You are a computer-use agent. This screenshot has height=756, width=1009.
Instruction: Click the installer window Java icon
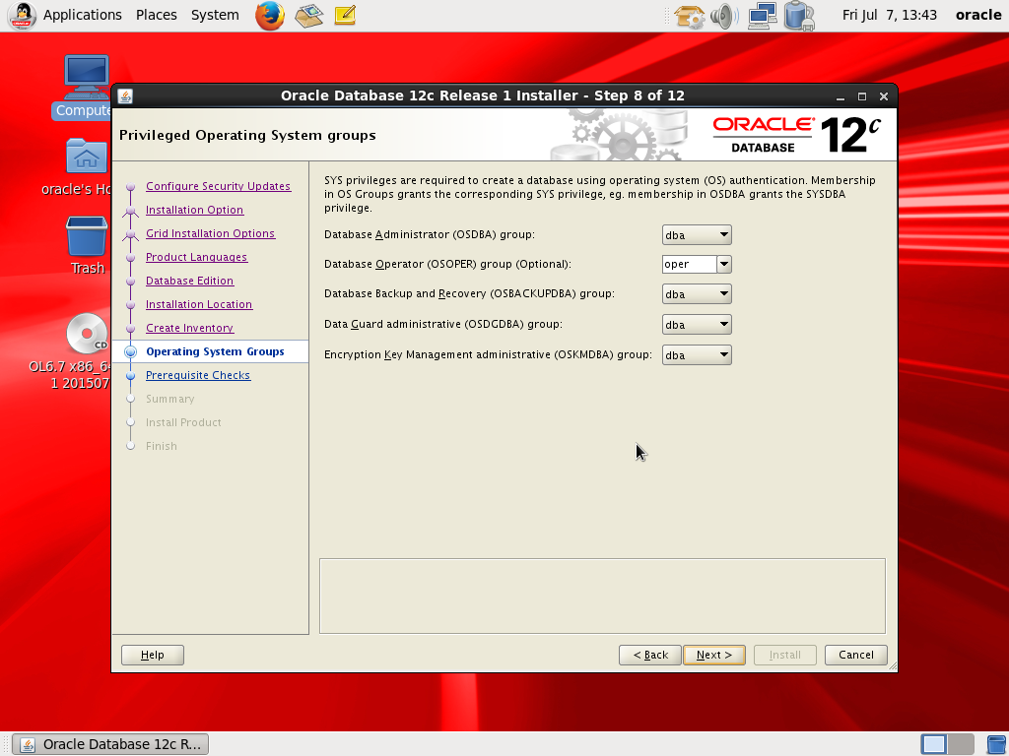125,95
